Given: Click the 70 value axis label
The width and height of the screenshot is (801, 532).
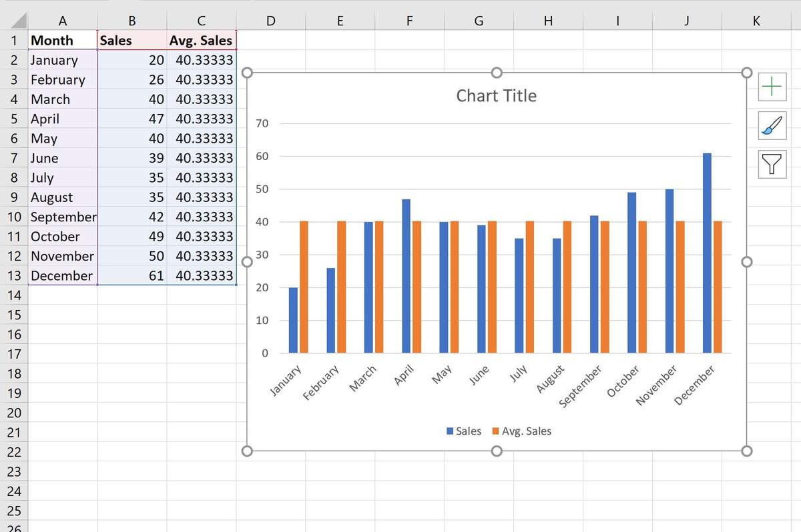Looking at the screenshot, I should click(262, 123).
